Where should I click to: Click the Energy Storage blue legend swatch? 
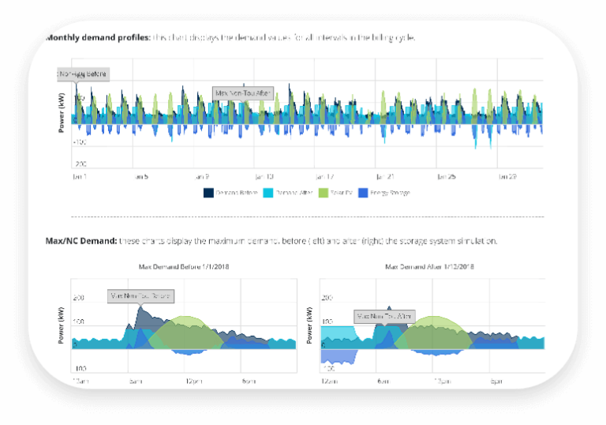pos(364,192)
